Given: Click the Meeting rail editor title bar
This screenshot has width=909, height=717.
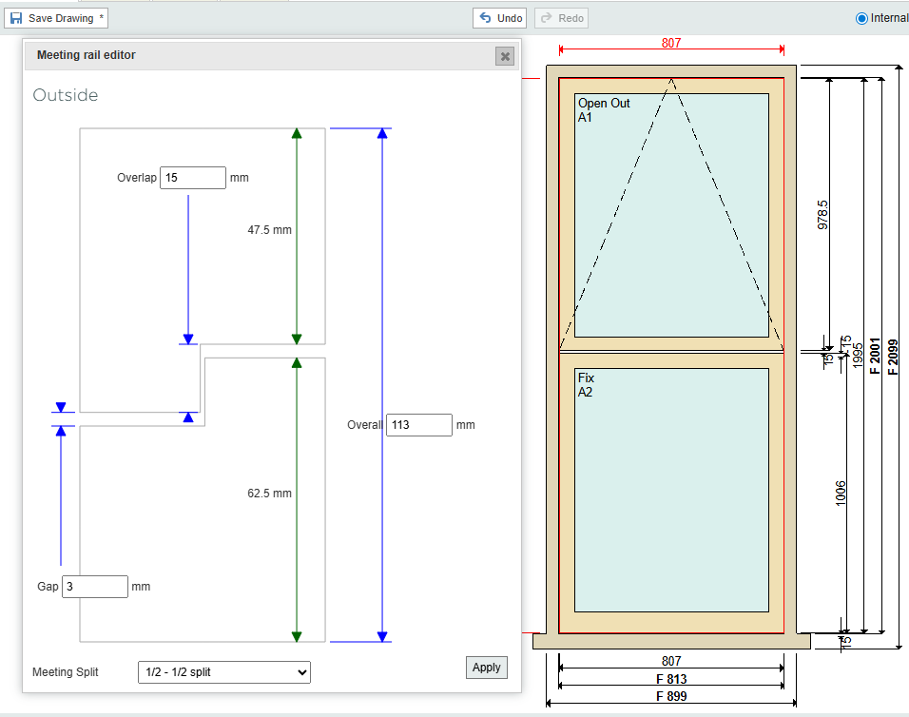Looking at the screenshot, I should [x=257, y=55].
